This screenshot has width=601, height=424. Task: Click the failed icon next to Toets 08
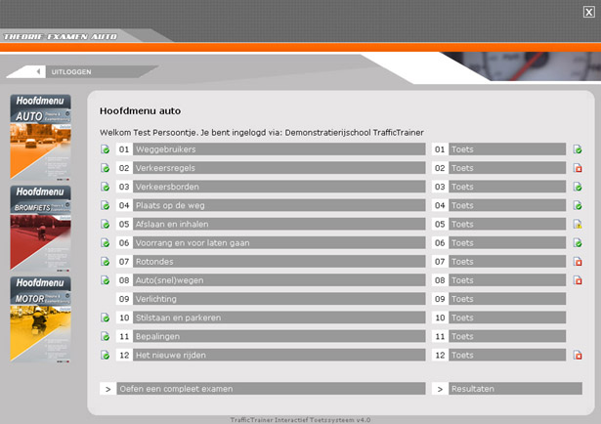point(578,280)
